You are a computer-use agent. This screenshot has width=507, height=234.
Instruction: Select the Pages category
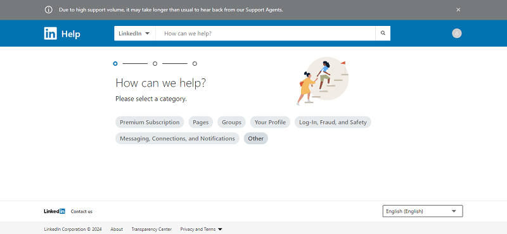pyautogui.click(x=201, y=122)
